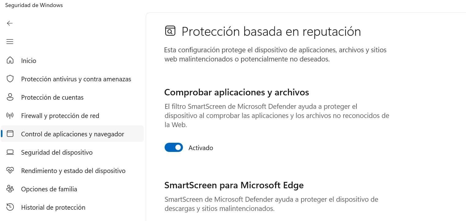466x221 pixels.
Task: View Historial de protección
Action: coord(53,208)
